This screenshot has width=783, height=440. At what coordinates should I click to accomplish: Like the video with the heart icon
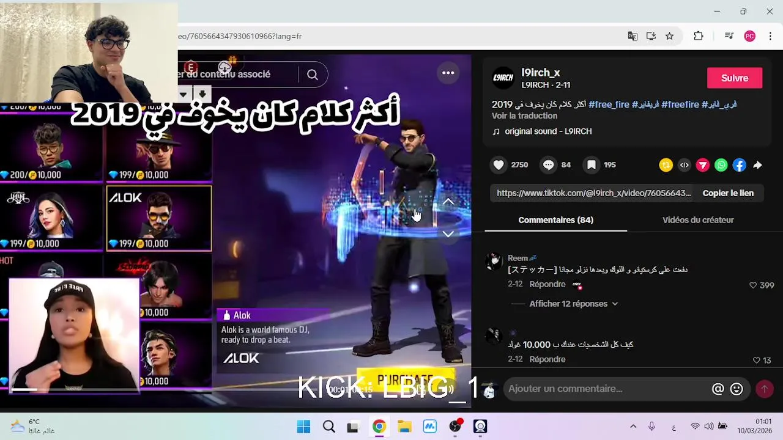pyautogui.click(x=499, y=165)
